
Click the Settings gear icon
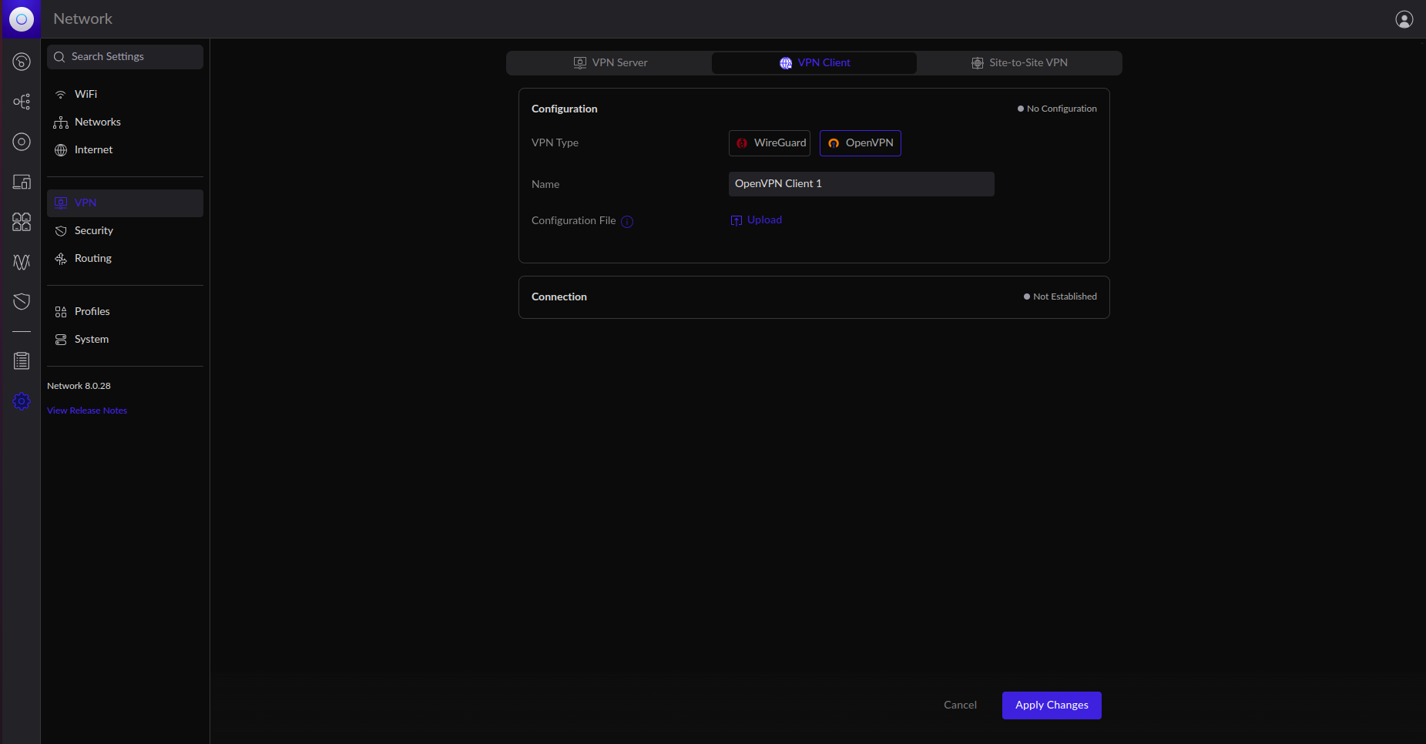tap(22, 401)
